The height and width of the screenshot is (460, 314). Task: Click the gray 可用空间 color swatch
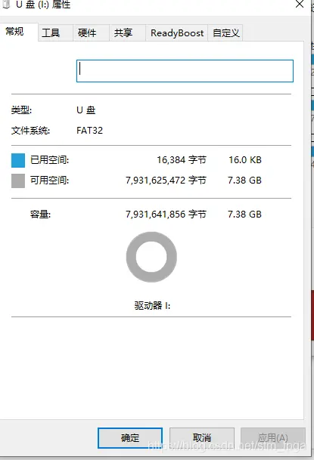point(18,181)
